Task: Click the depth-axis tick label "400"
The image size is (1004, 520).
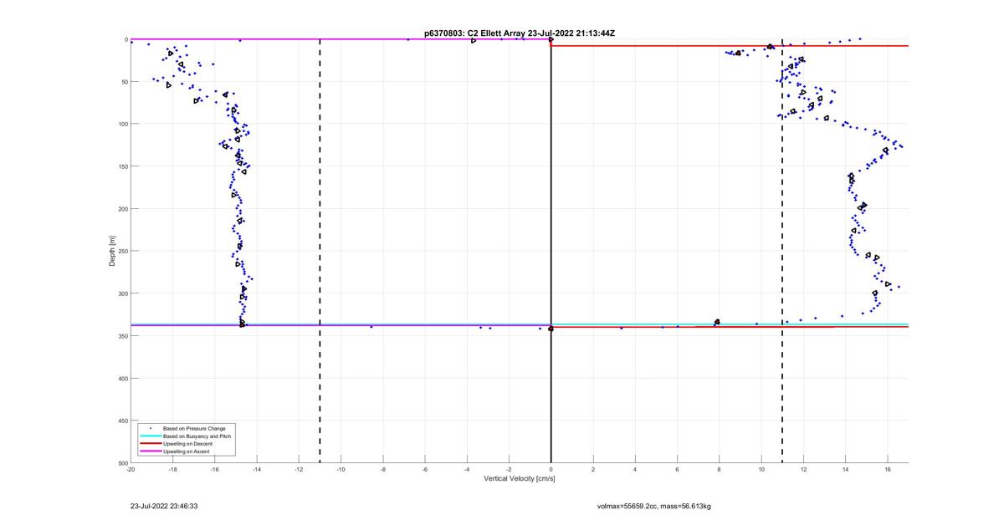Action: (x=122, y=378)
